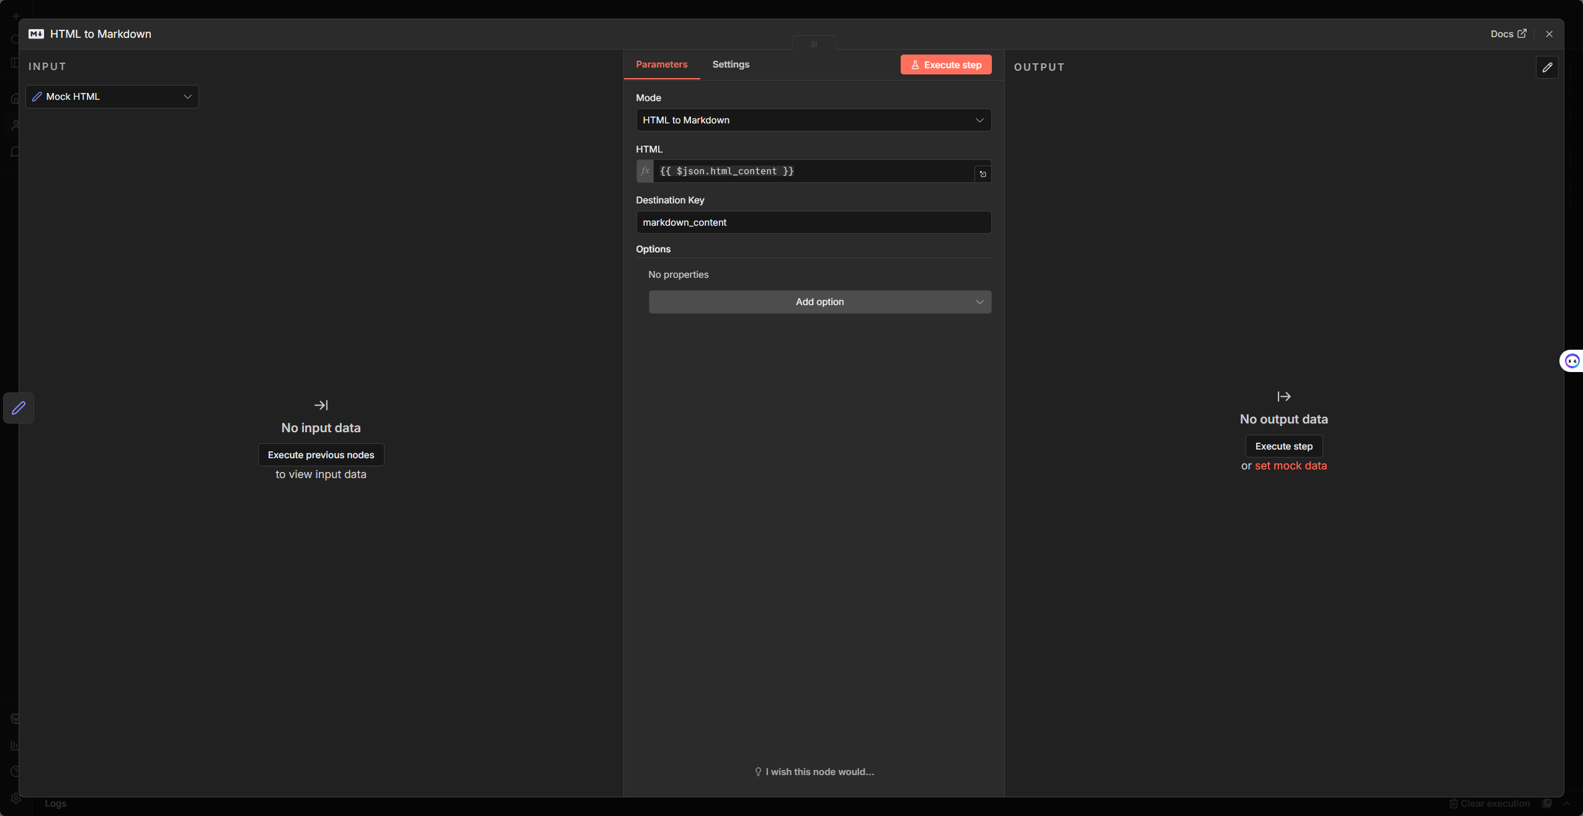Viewport: 1583px width, 816px height.
Task: Click the floating pencil icon at left edge
Action: (x=19, y=407)
